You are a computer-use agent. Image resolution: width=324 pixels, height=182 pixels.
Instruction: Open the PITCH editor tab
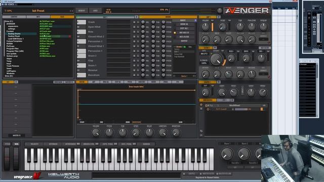click(x=130, y=82)
